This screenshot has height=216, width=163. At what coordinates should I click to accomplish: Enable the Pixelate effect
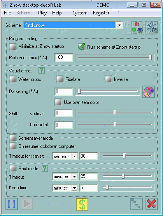pyautogui.click(x=60, y=79)
